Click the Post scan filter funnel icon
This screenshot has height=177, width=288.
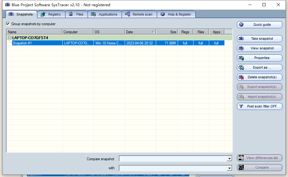pyautogui.click(x=241, y=106)
